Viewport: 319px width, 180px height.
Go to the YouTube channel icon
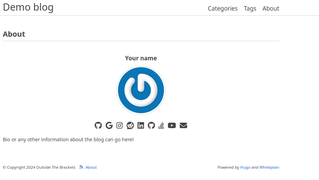click(172, 125)
